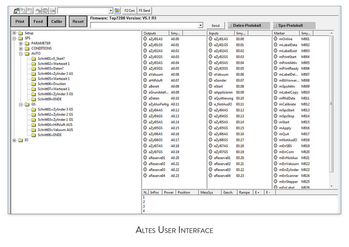Toggle the mPrintStart marker indicator

pos(276,56)
